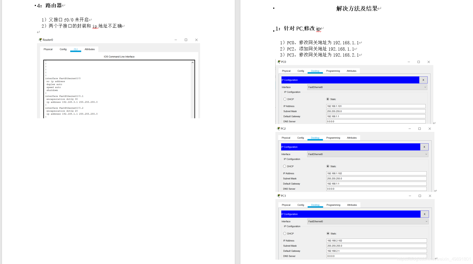Open Attributes tab in PC0

(x=351, y=71)
